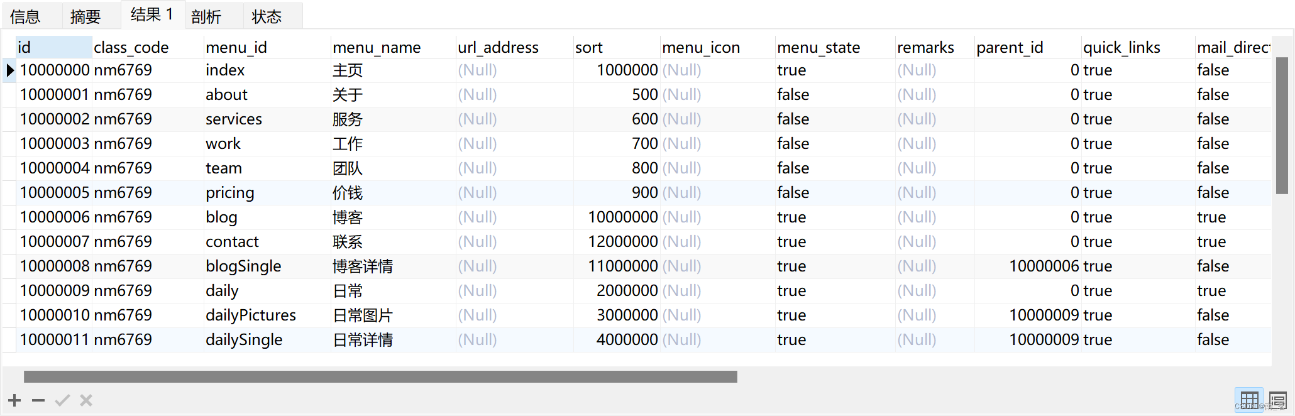This screenshot has height=416, width=1295.
Task: Click the horizontal scrollbar thumb
Action: tap(380, 376)
